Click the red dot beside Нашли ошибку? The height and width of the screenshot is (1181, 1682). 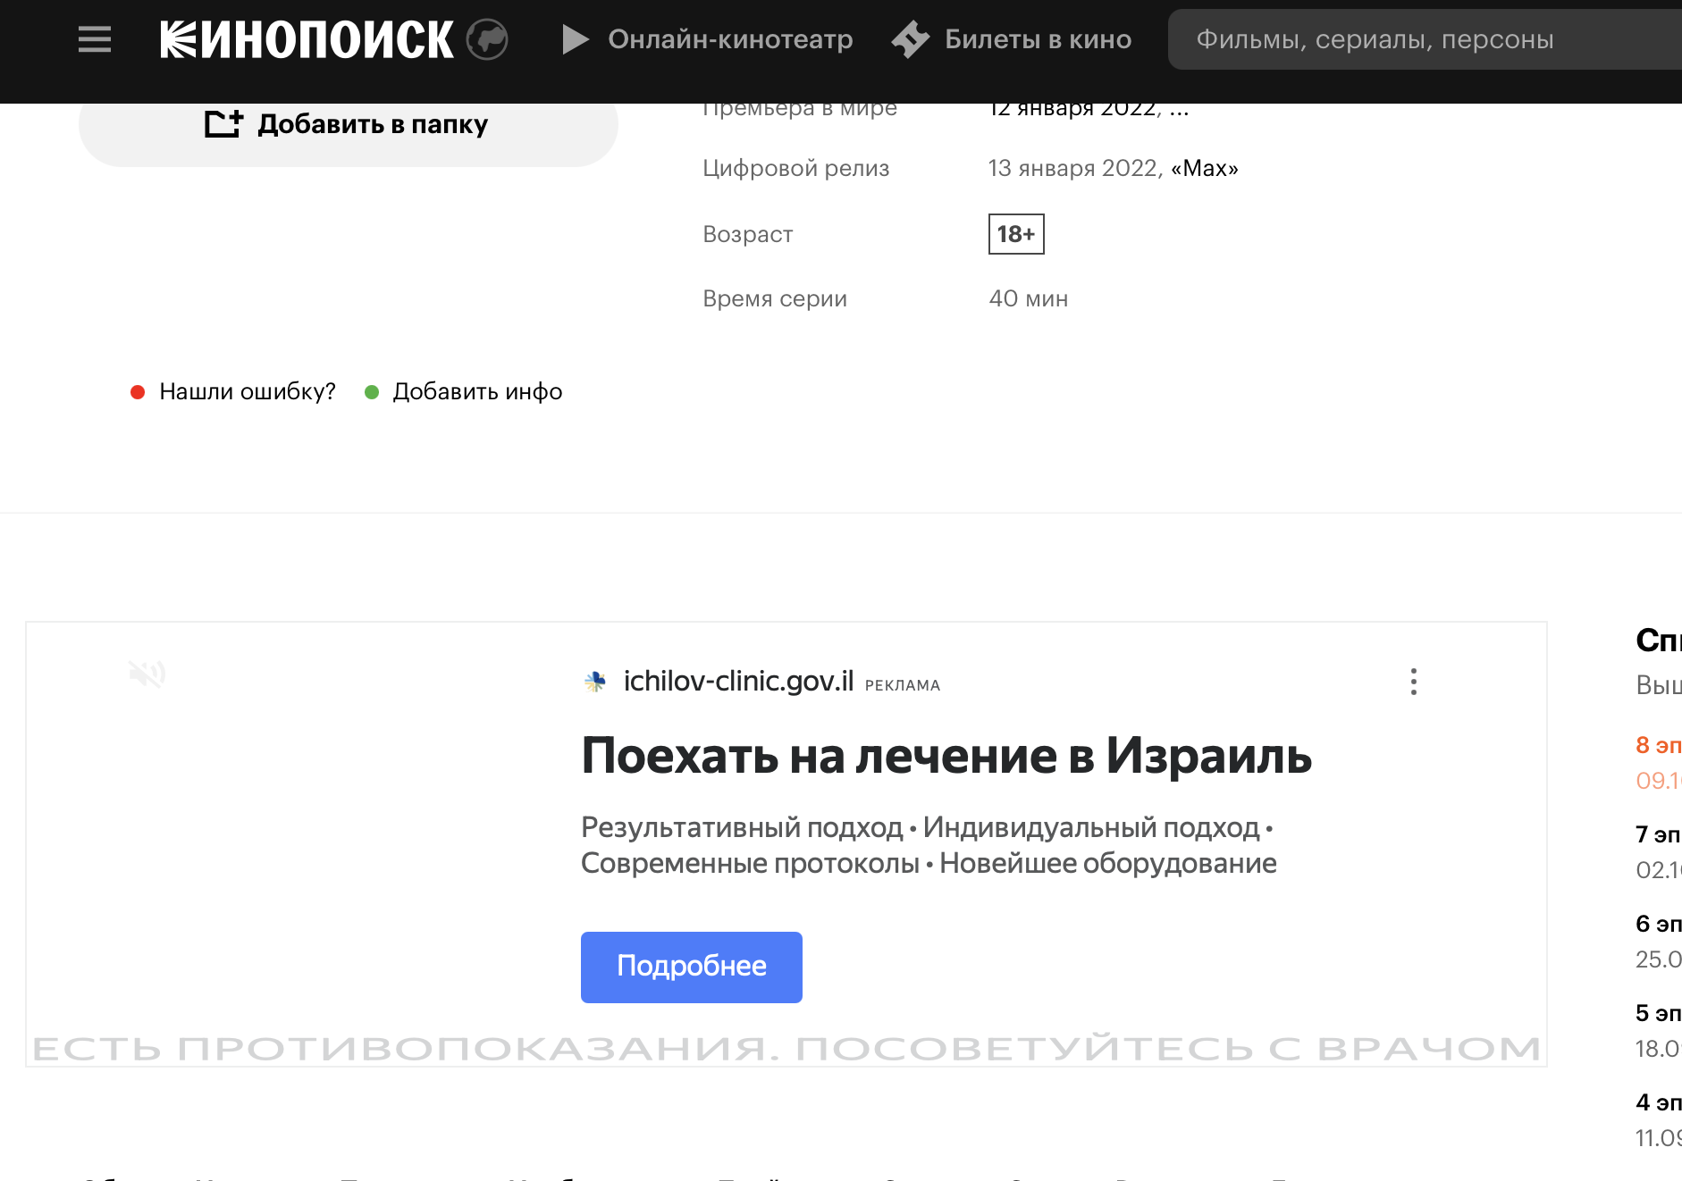pos(137,391)
